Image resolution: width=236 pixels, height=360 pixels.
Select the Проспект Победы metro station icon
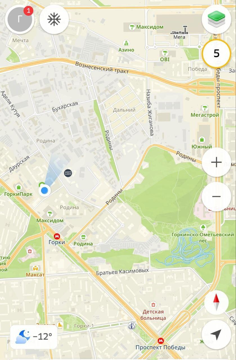click(161, 341)
